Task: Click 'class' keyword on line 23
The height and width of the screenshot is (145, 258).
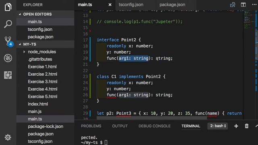Action: coord(103,77)
